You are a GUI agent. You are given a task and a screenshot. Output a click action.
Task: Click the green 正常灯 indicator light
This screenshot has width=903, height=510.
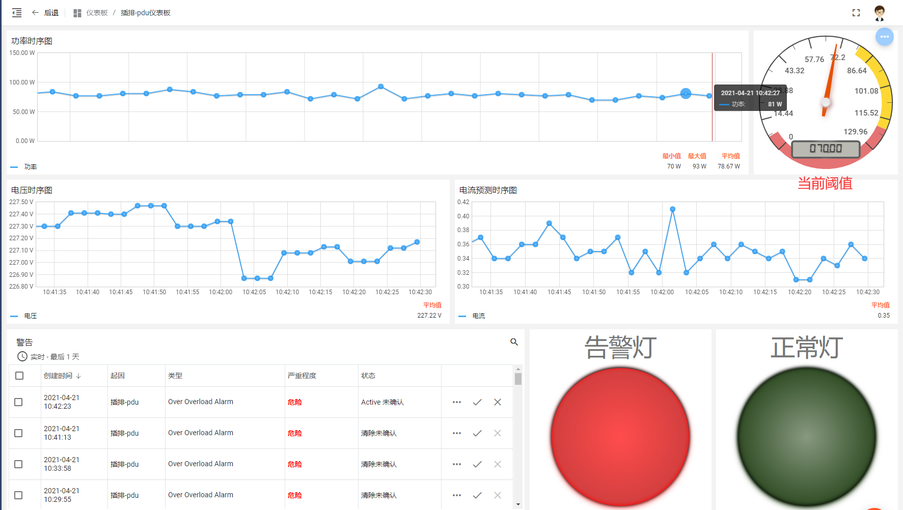(x=807, y=437)
